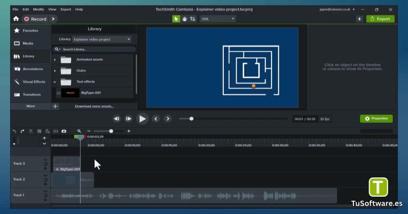408x214 pixels.
Task: Open the Help menu
Action: (79, 9)
